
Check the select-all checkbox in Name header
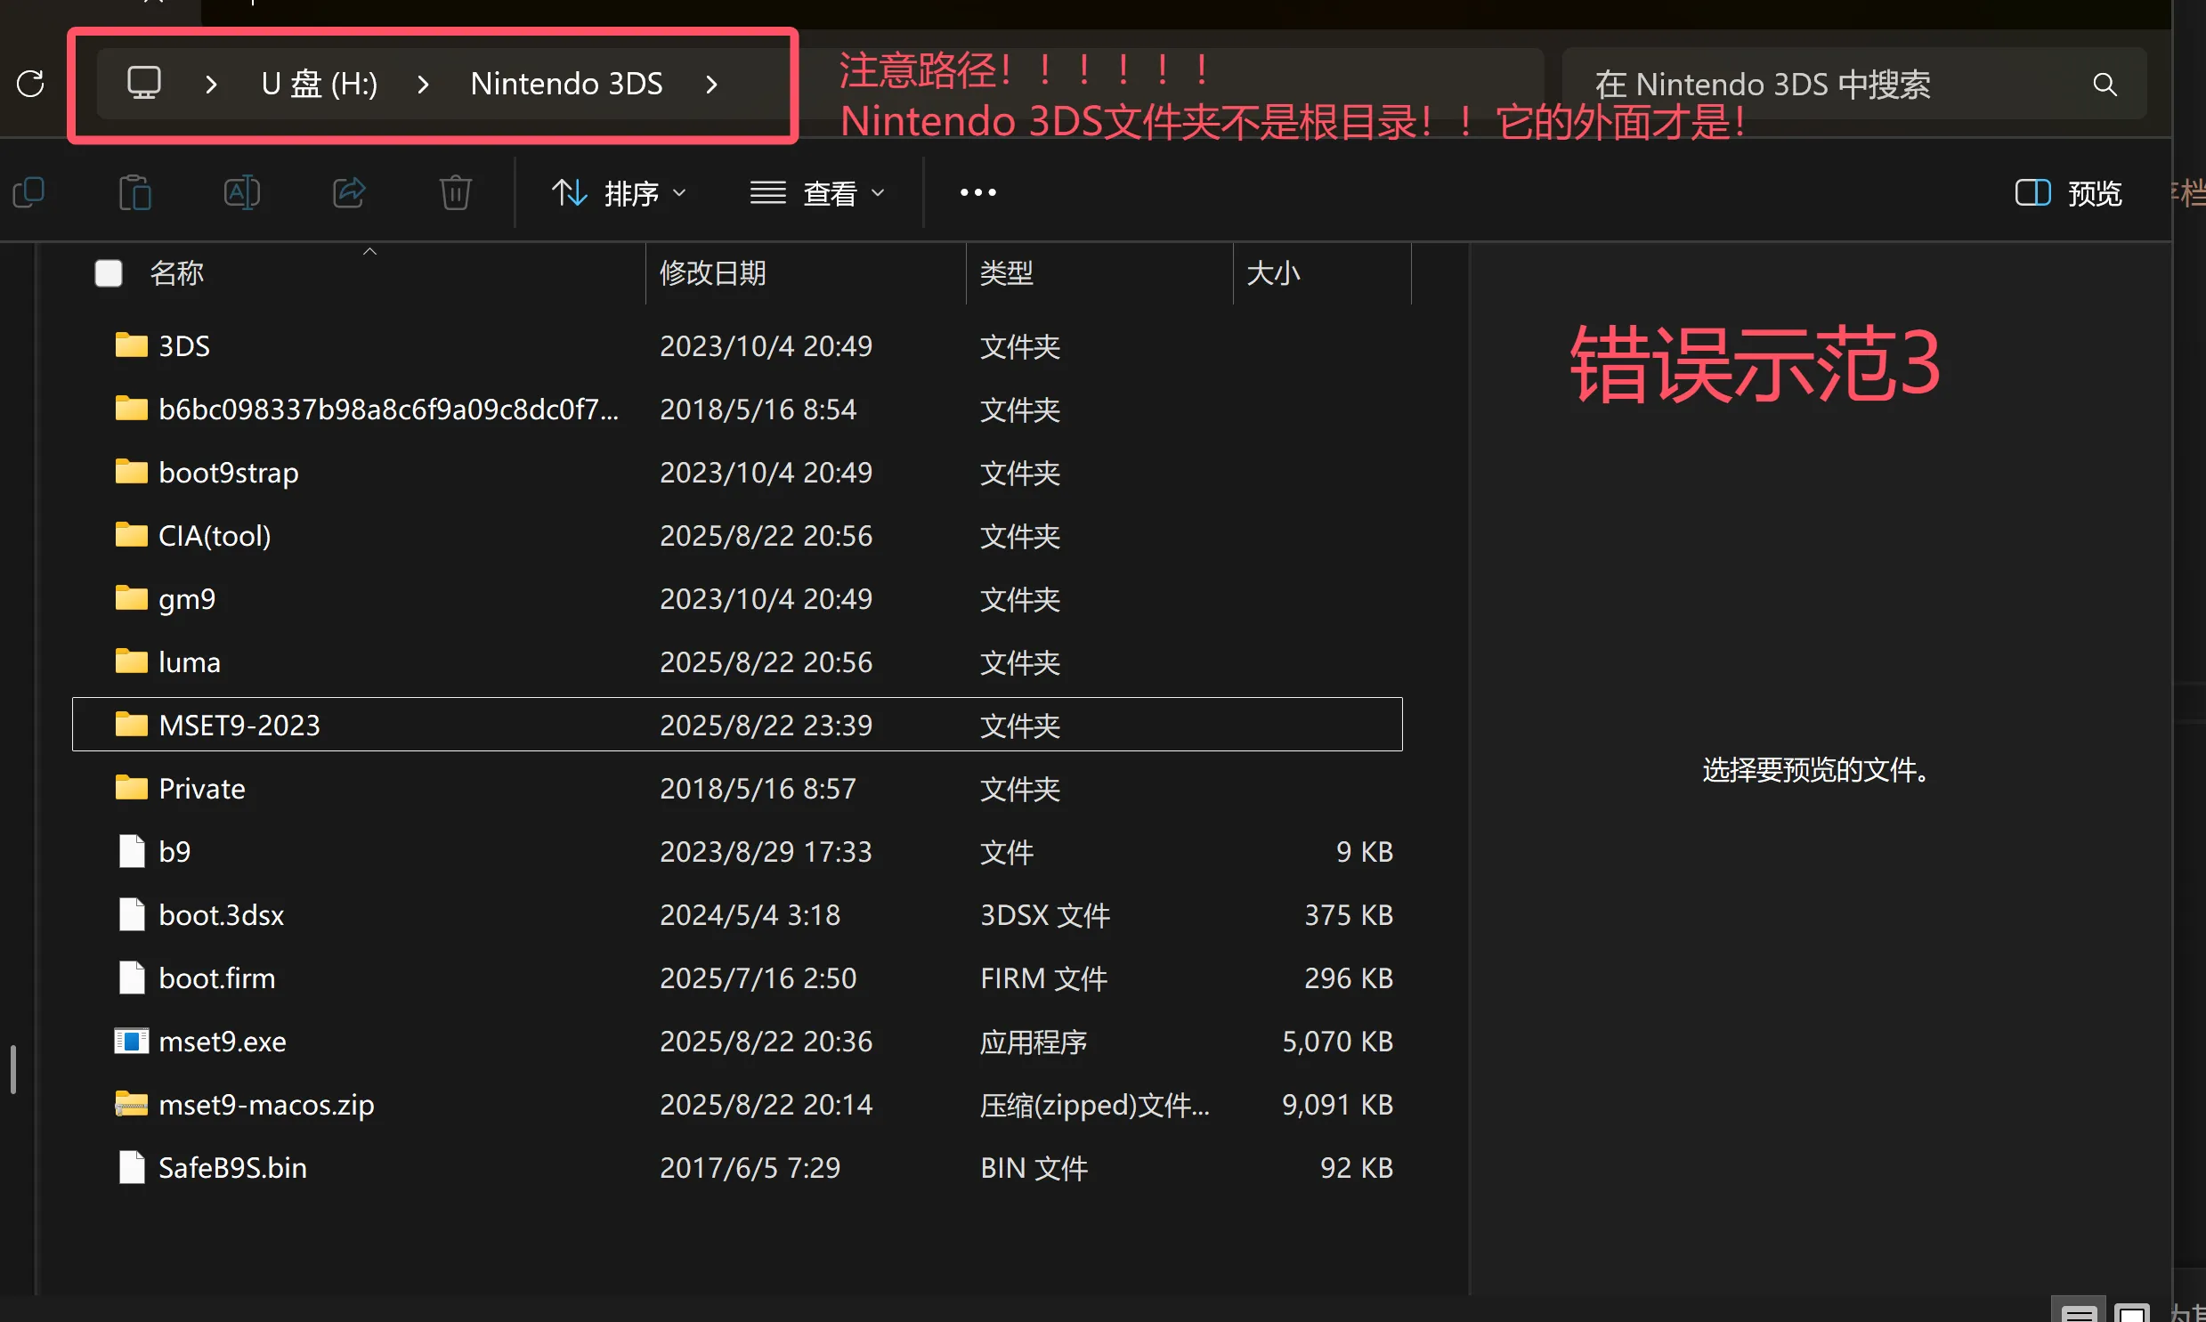tap(109, 272)
